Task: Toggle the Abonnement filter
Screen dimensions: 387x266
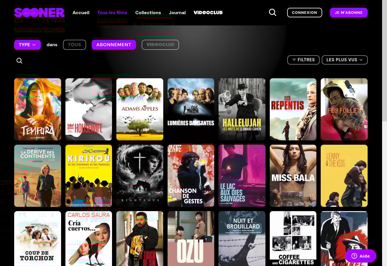Action: point(114,45)
